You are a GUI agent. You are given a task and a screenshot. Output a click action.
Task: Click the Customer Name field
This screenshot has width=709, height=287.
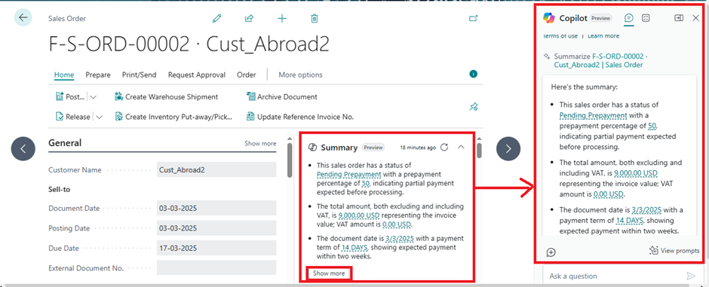tap(216, 169)
